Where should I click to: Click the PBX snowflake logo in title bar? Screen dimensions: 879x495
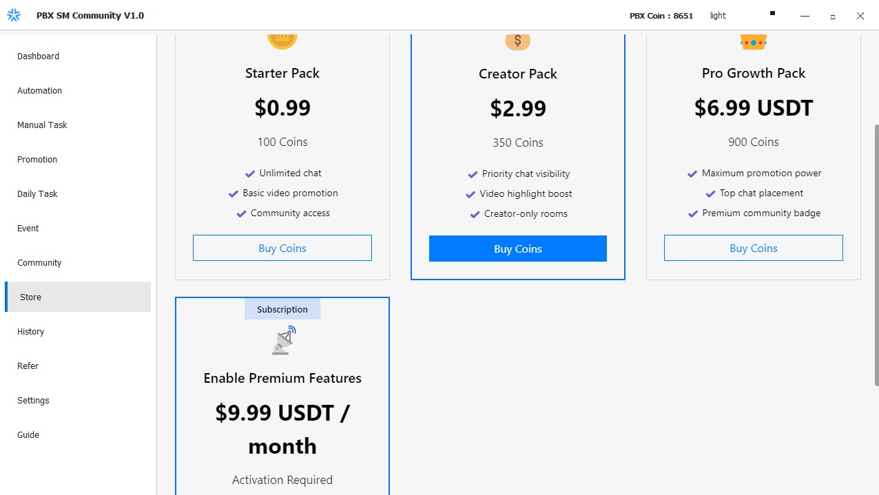(14, 15)
